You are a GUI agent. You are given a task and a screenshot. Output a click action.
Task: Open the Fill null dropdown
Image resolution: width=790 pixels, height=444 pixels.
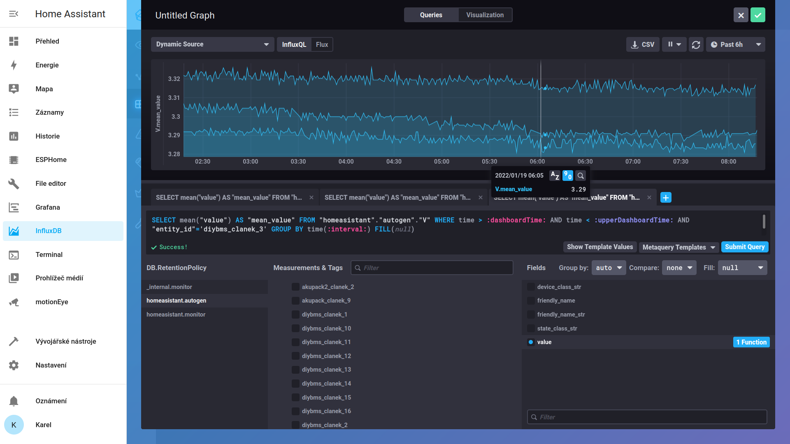(x=742, y=268)
